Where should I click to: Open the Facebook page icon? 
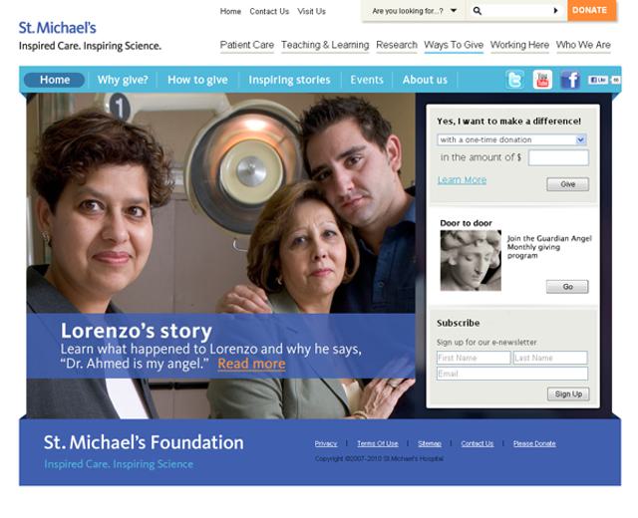click(570, 80)
